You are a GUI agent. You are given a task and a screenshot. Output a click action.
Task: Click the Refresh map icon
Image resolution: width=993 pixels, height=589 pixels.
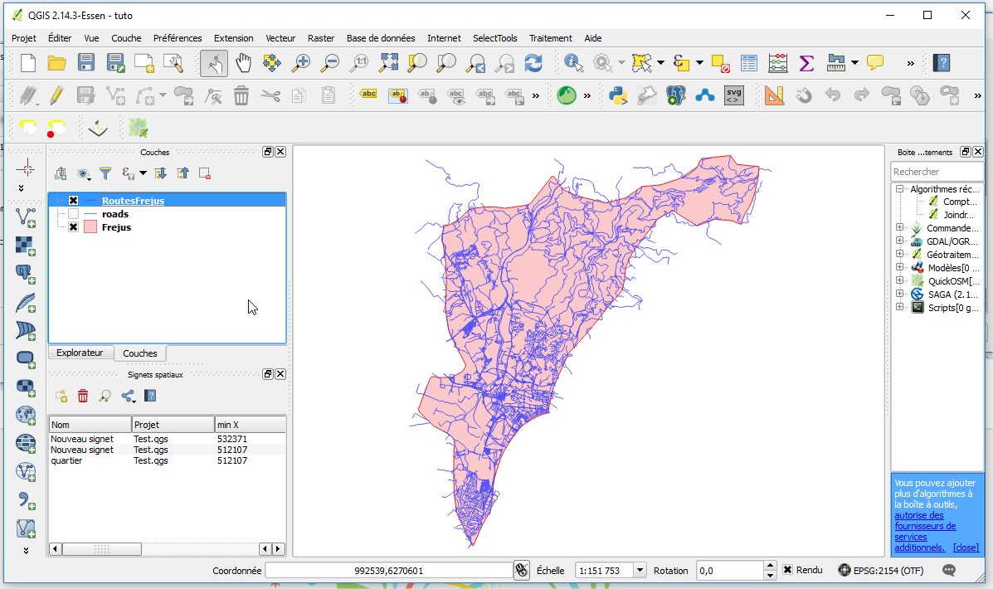click(533, 63)
